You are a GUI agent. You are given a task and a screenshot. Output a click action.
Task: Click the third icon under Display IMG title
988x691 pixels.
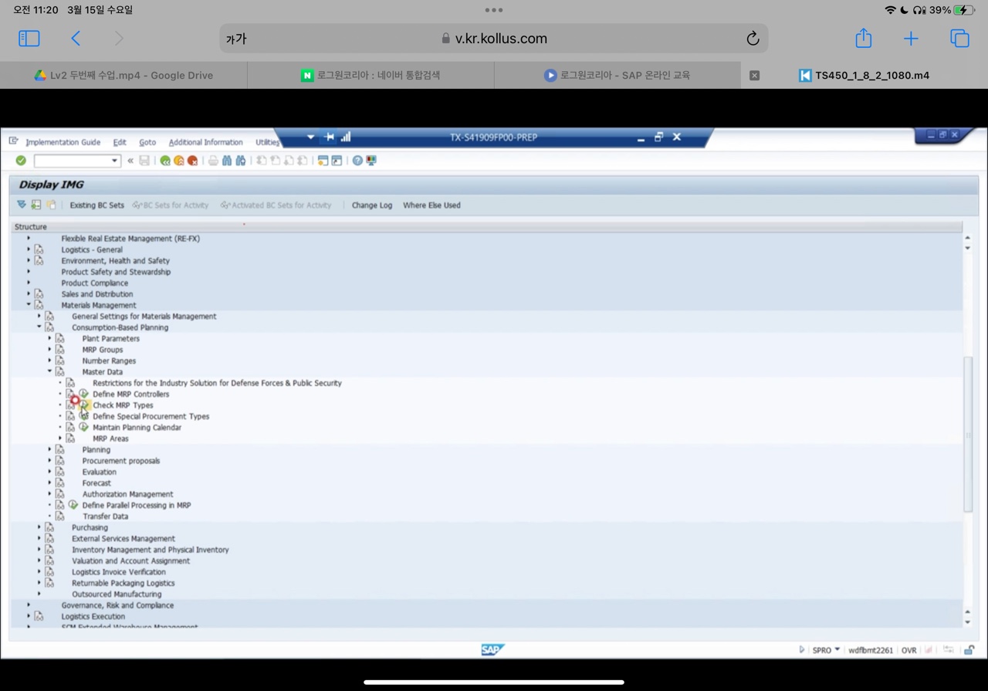pyautogui.click(x=51, y=205)
